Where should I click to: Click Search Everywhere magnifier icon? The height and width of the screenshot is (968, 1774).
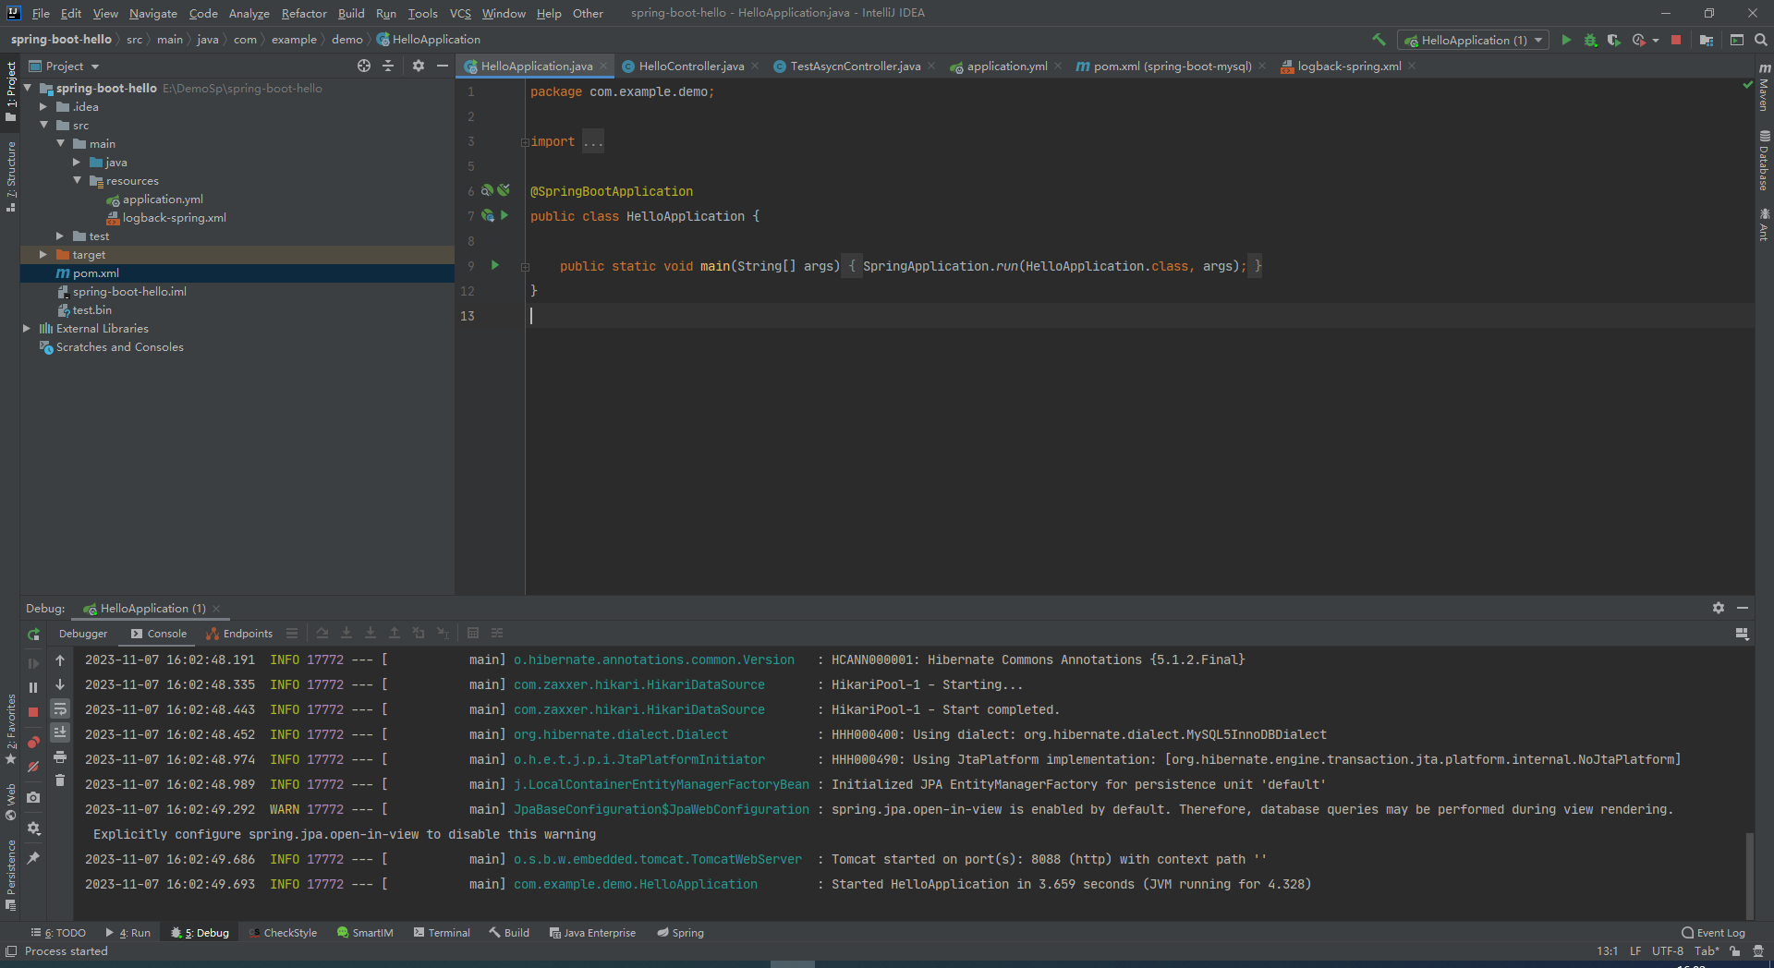pos(1761,40)
